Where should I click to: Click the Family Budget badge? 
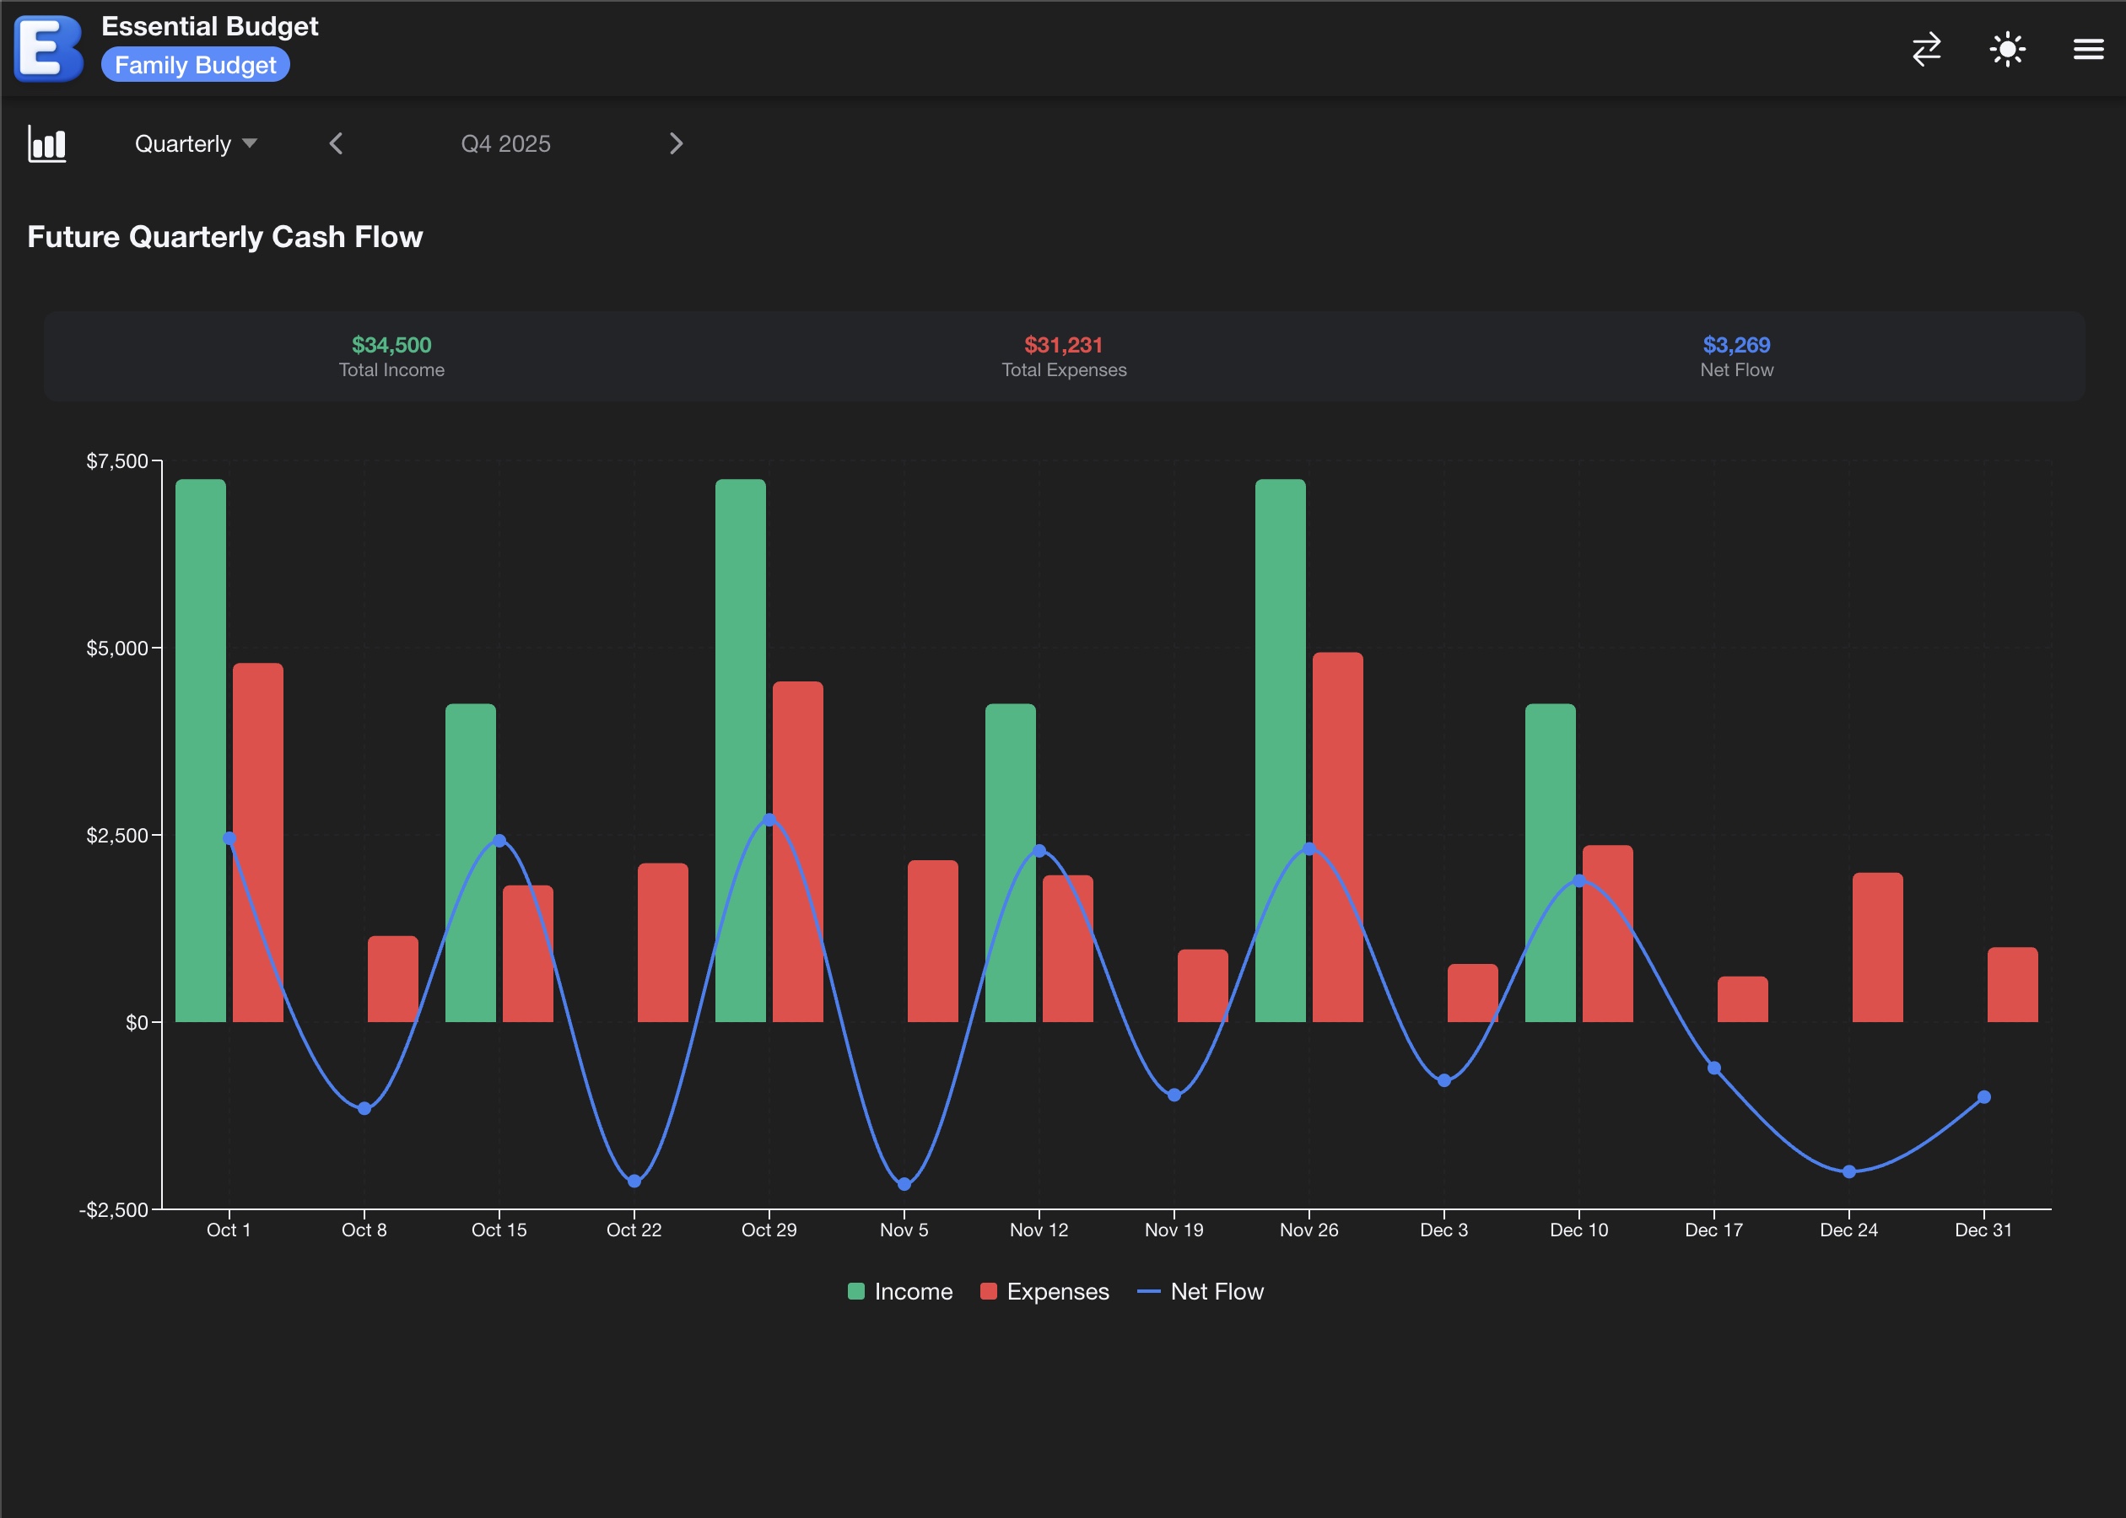196,66
